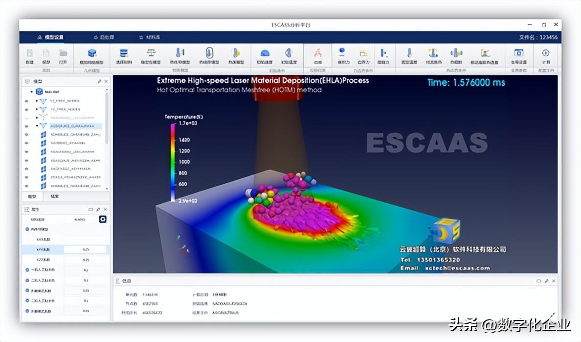Collapse the selected AGSGAJHG tree node

(37, 126)
